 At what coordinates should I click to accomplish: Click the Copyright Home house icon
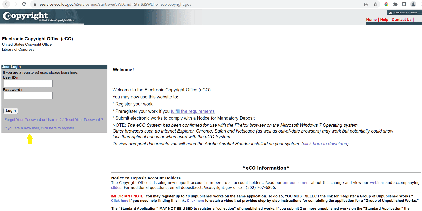point(391,13)
